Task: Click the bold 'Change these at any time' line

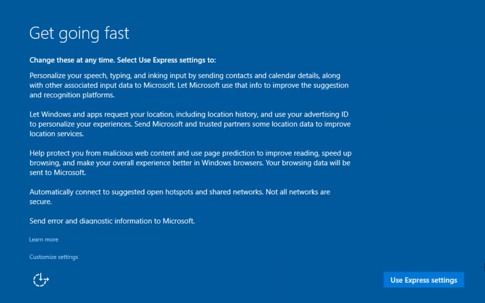Action: tap(123, 60)
